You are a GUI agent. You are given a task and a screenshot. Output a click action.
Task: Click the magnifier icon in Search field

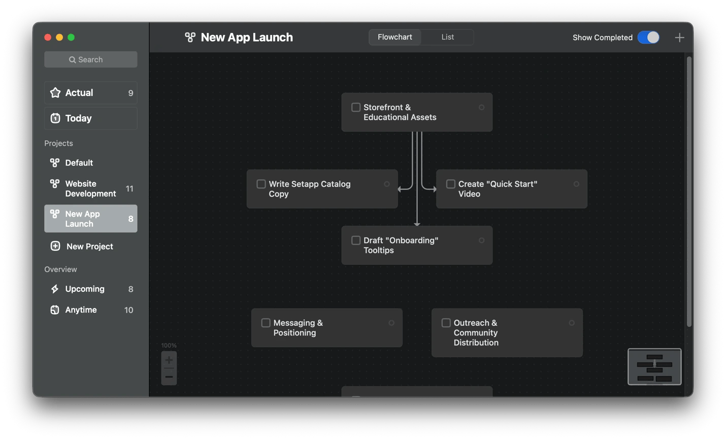tap(73, 59)
